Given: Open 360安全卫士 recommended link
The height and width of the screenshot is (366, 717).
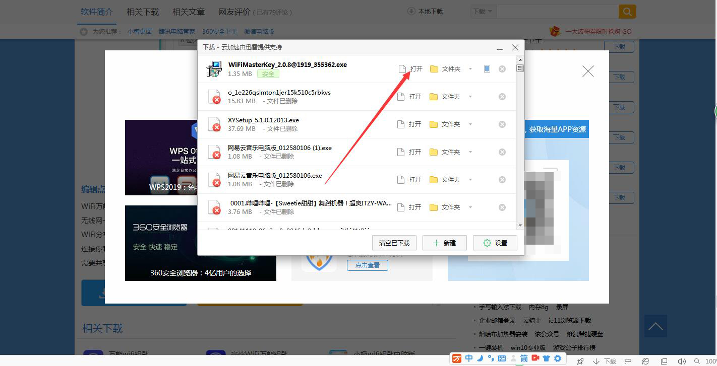Looking at the screenshot, I should [x=220, y=31].
